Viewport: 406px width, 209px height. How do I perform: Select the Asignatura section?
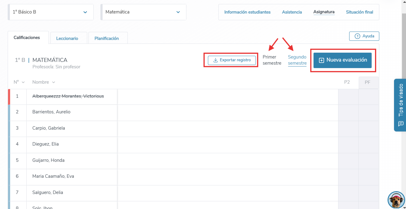pyautogui.click(x=324, y=12)
